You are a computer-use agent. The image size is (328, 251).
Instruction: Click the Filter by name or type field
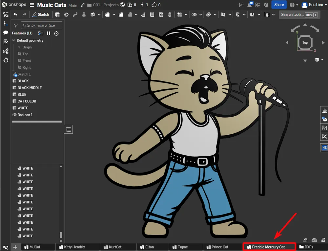[41, 25]
